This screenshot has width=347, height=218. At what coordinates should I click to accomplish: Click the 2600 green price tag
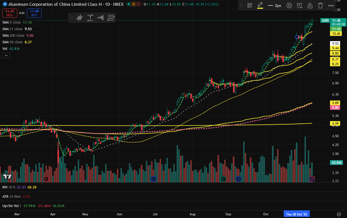(x=325, y=21)
